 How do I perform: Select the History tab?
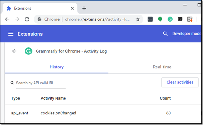(x=56, y=67)
